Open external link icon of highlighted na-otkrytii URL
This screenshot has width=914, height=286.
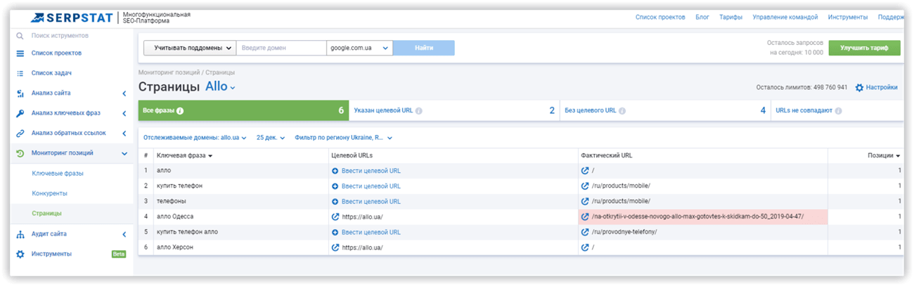tap(585, 216)
